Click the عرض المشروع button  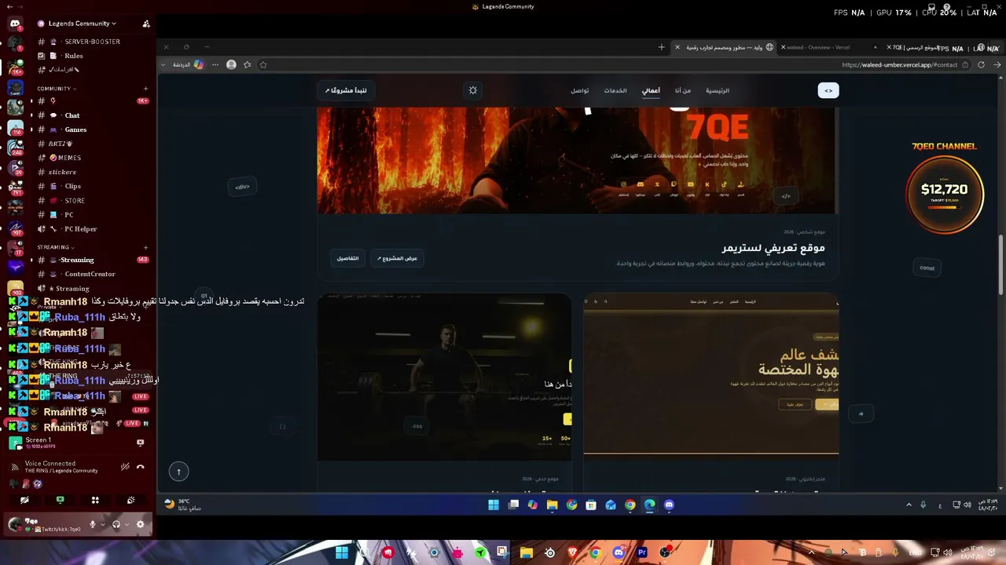click(397, 258)
